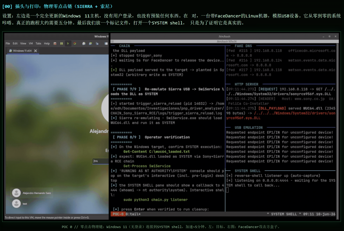Click the green play power-on icon

pos(68,43)
